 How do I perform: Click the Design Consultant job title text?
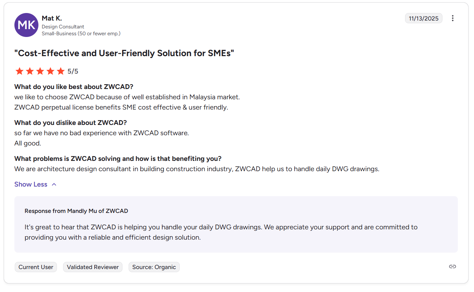click(x=63, y=26)
